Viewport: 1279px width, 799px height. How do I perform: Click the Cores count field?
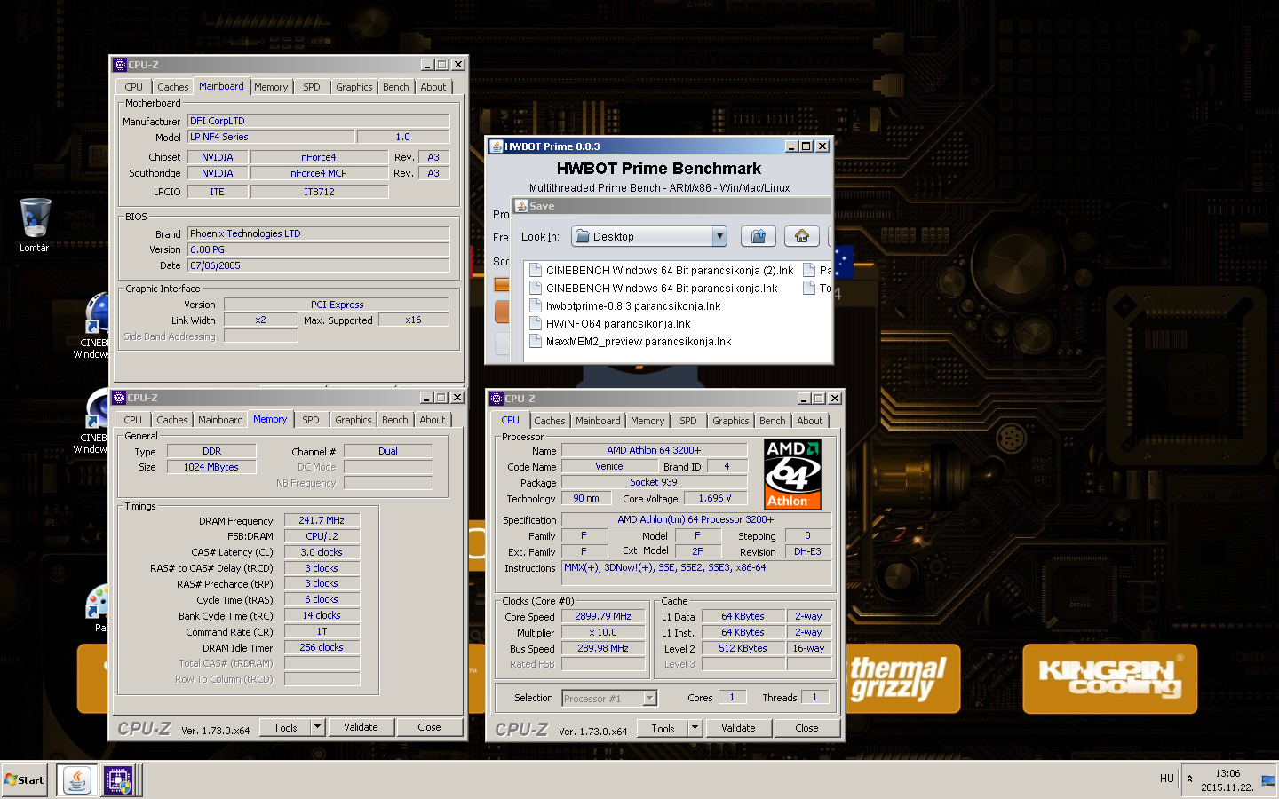coord(732,698)
